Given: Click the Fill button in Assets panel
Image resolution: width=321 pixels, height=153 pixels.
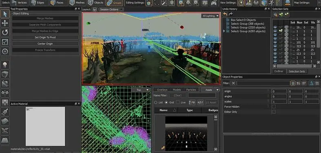Looking at the screenshot, I should [192, 102].
